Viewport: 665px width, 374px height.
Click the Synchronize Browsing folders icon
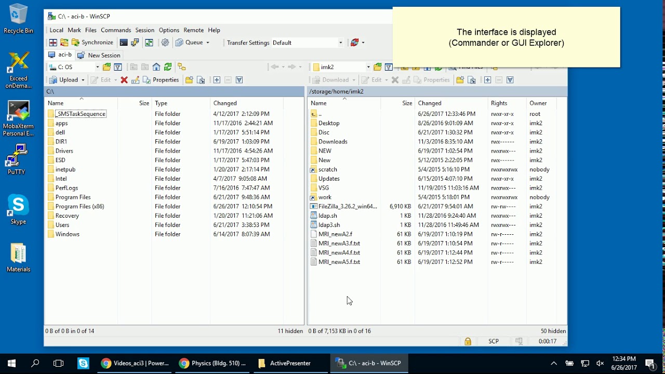click(x=64, y=43)
